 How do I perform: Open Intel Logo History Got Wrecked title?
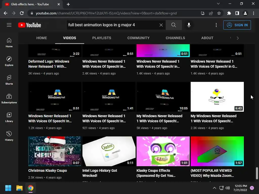pyautogui.click(x=100, y=173)
